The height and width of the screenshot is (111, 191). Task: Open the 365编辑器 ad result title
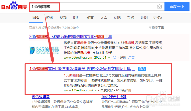click(x=71, y=37)
